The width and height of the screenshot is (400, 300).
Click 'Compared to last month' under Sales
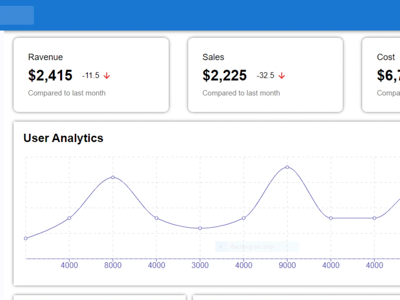(241, 93)
